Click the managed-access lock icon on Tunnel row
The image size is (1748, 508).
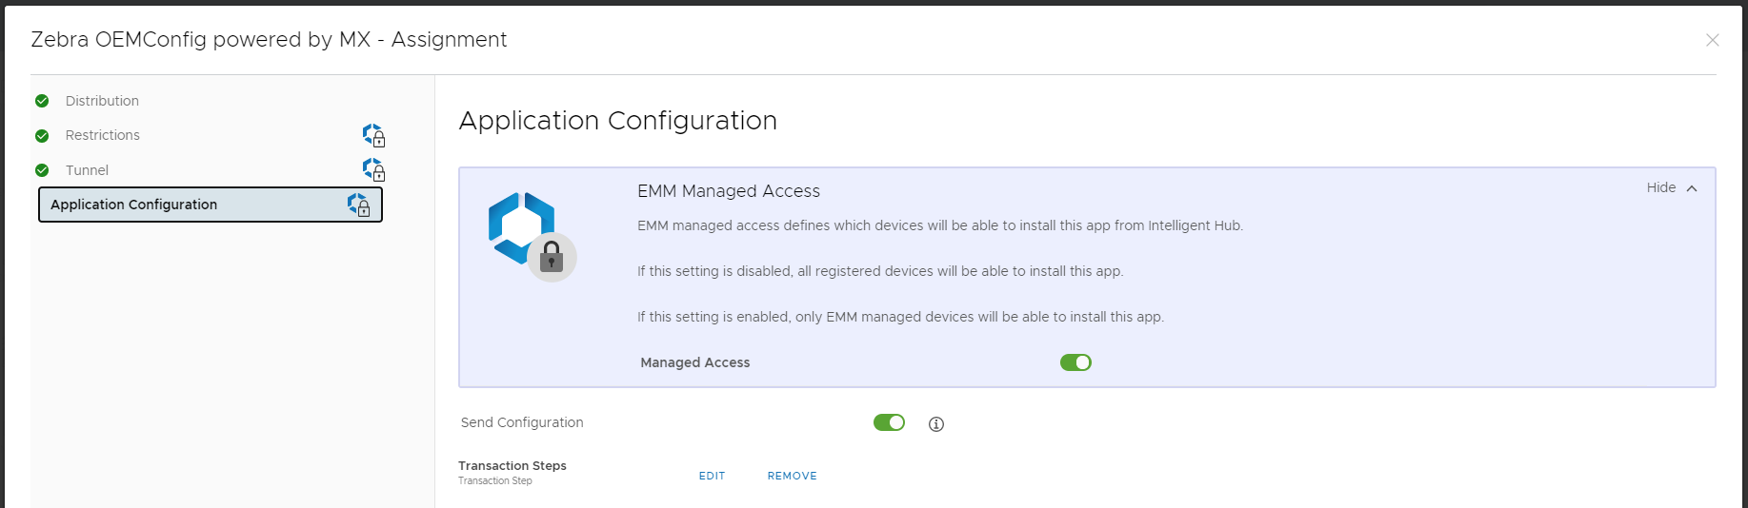(374, 170)
